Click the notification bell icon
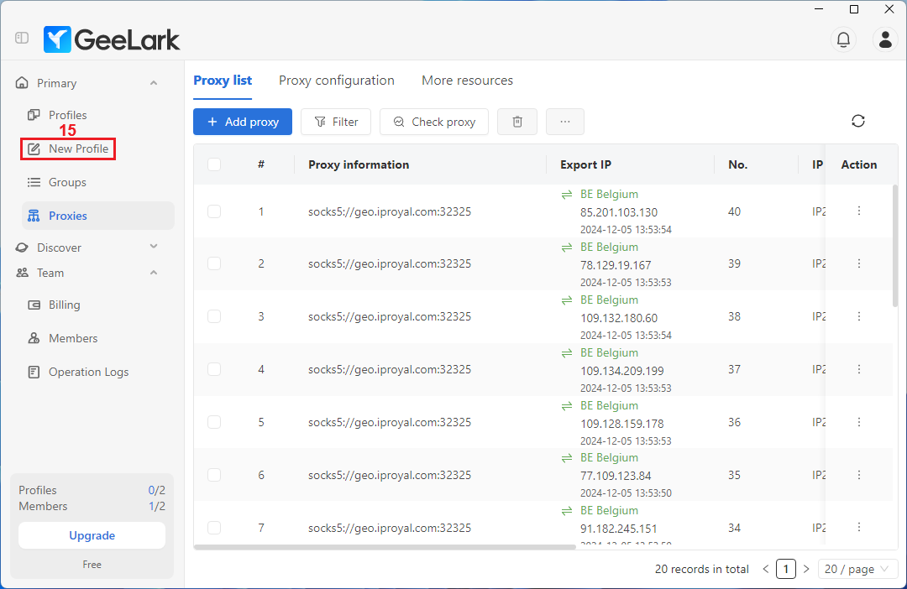This screenshot has width=907, height=589. coord(843,39)
